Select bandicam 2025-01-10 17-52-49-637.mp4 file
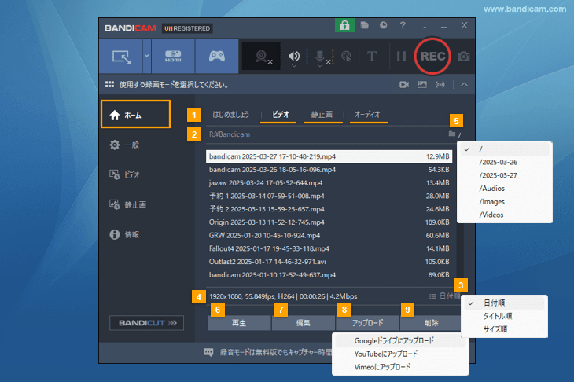 pyautogui.click(x=329, y=275)
